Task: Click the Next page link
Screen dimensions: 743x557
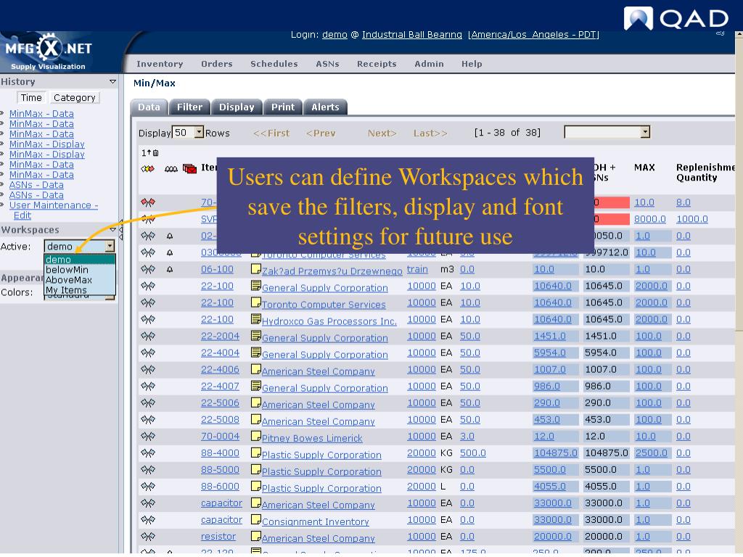Action: [x=382, y=133]
